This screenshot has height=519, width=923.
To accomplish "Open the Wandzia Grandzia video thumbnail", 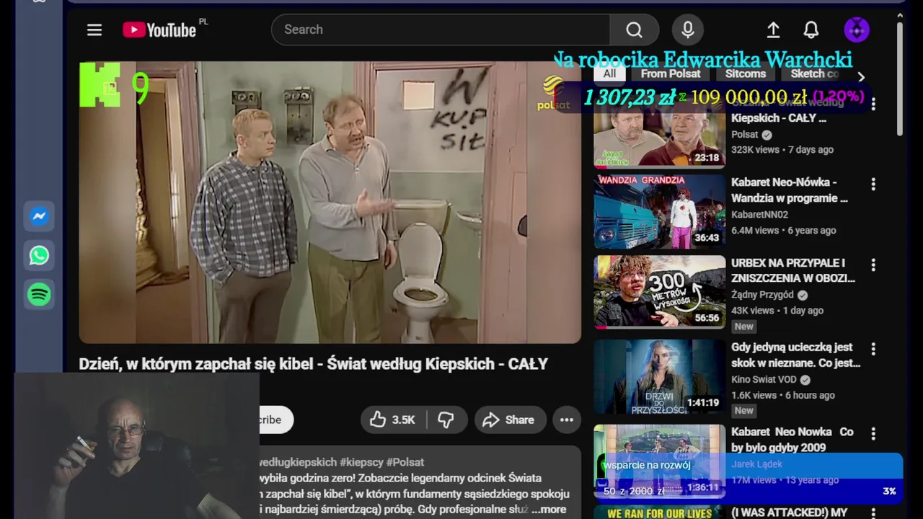I will 659,212.
